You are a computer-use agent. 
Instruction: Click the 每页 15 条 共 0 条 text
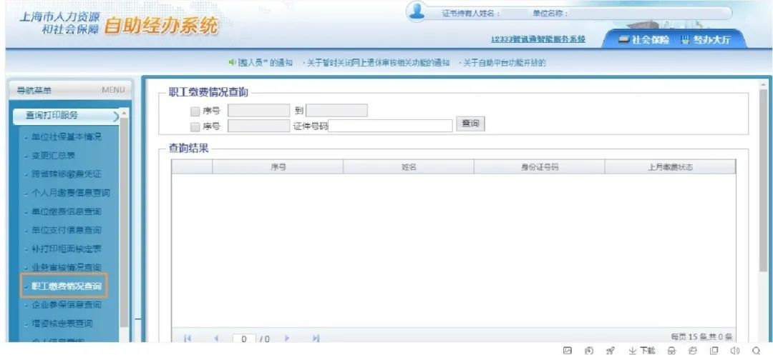pos(701,337)
